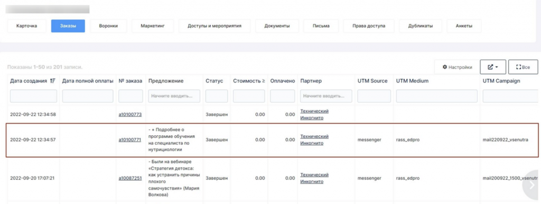Click the Статус column header

(x=214, y=81)
